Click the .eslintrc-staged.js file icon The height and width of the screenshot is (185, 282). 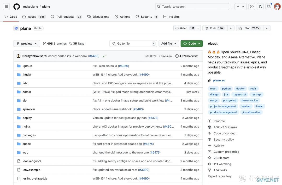click(19, 178)
